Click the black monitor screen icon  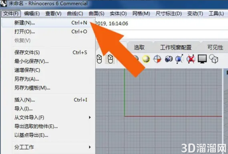click(x=202, y=59)
